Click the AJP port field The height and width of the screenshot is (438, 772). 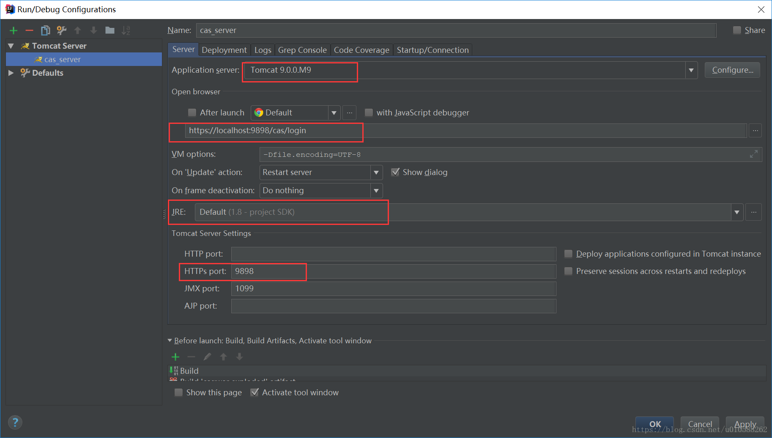pos(393,306)
